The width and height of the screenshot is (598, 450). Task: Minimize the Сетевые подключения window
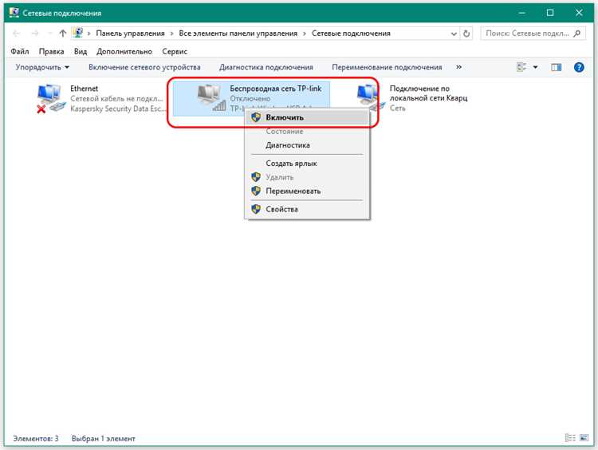(522, 13)
